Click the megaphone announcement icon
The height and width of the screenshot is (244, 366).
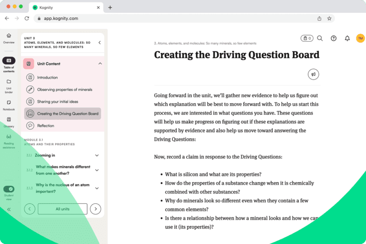[313, 74]
